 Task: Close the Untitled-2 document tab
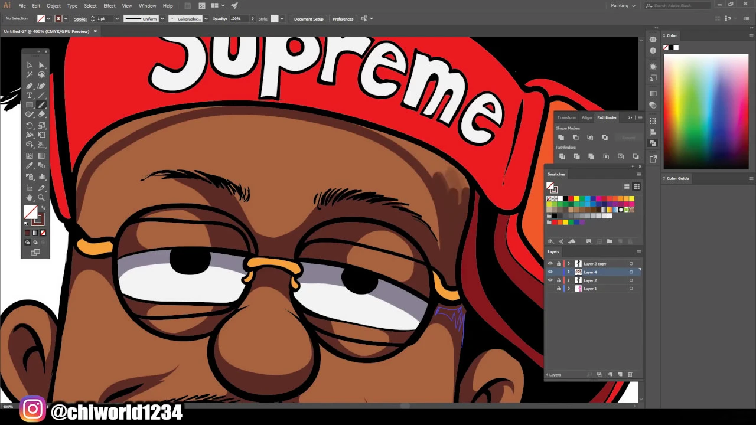95,31
